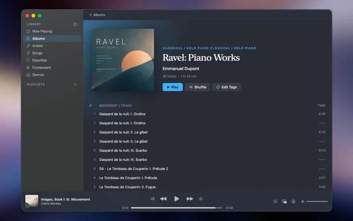Open the play queue list icon
This screenshot has height=221, width=353.
[x=275, y=202]
